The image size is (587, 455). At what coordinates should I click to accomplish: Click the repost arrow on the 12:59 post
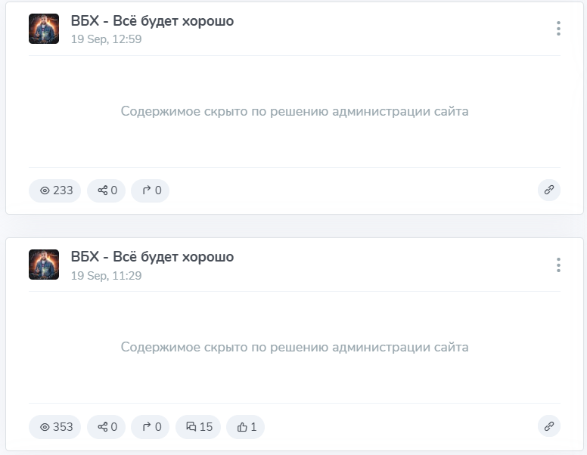tap(150, 190)
